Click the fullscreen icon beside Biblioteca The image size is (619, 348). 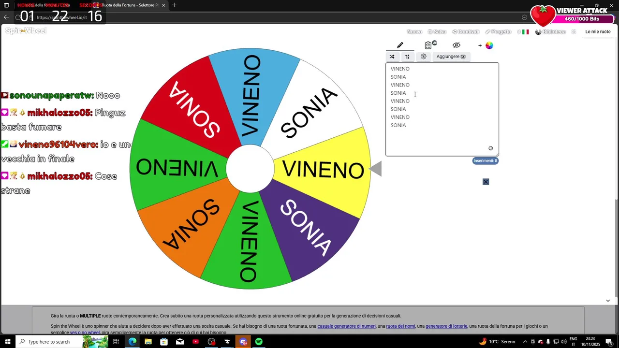[x=574, y=32]
